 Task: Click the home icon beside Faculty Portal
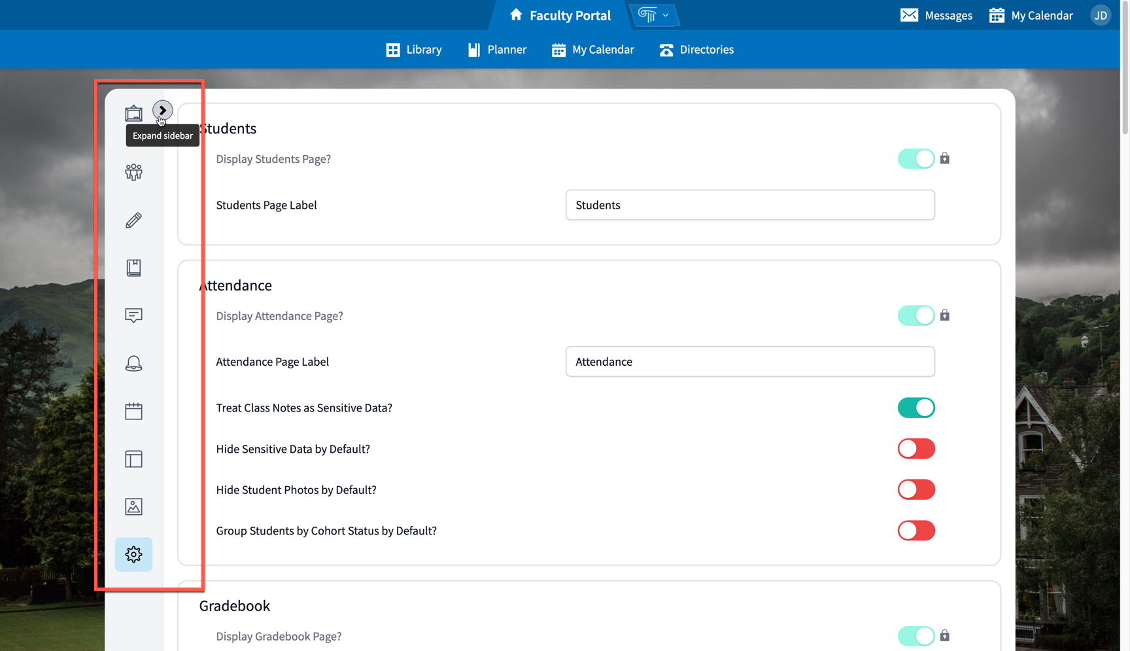(516, 14)
